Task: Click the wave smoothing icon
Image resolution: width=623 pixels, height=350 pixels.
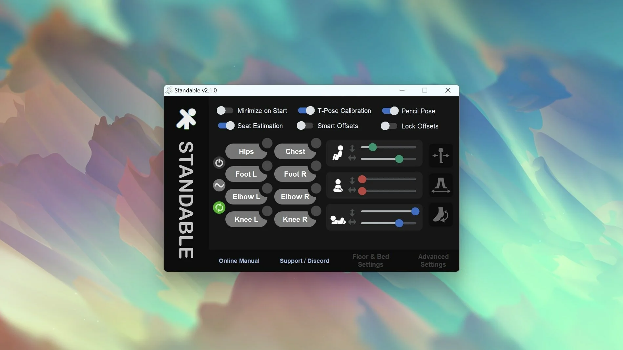Action: pos(219,185)
